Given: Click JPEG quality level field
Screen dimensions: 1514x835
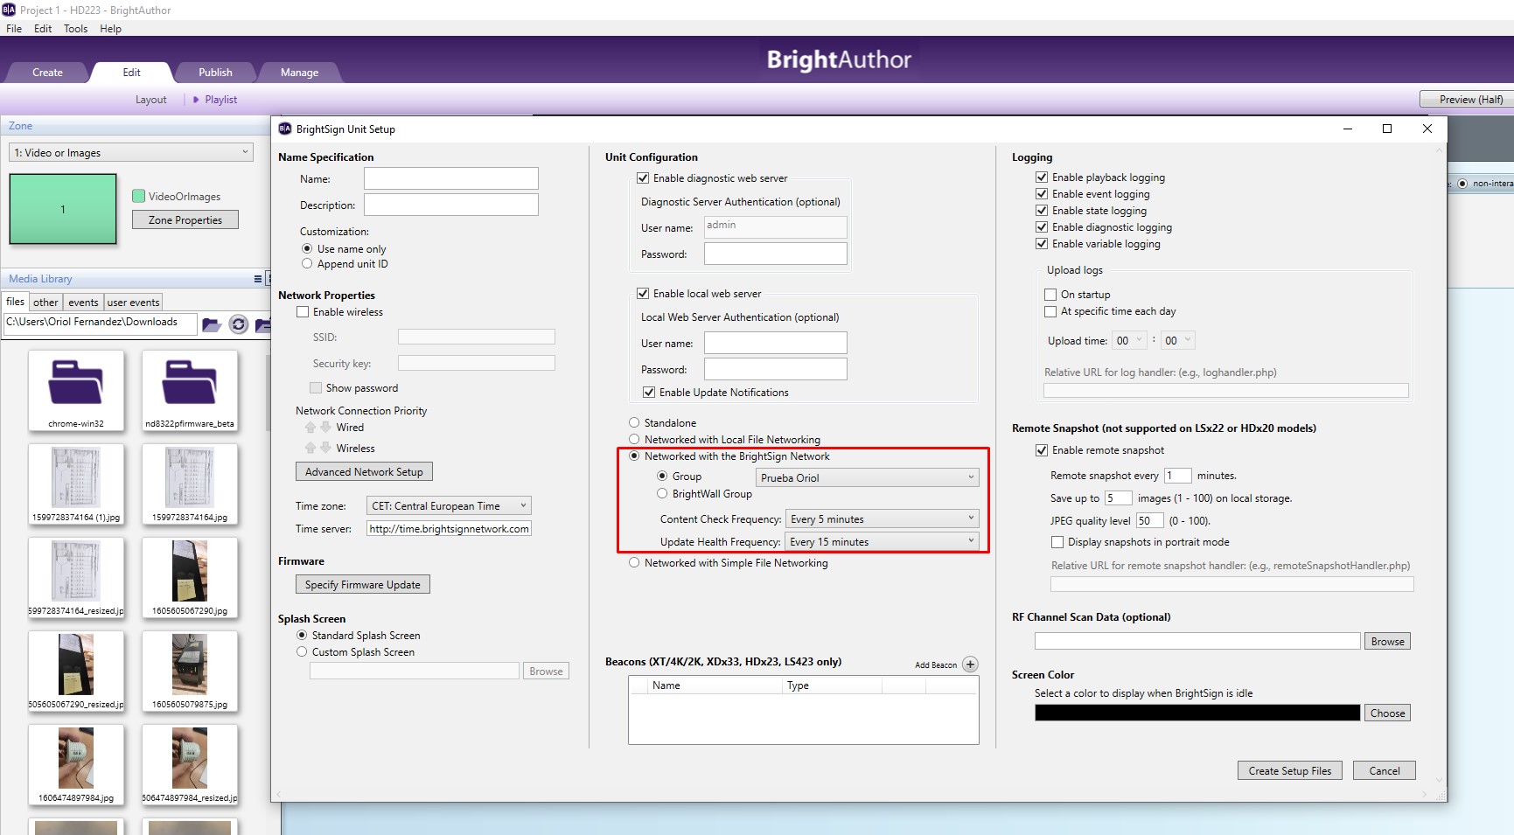Looking at the screenshot, I should pos(1149,521).
